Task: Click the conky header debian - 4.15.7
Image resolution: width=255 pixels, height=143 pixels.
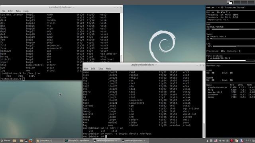Action: coord(226,8)
